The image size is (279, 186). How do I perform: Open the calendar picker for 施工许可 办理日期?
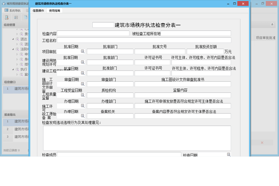[83, 106]
